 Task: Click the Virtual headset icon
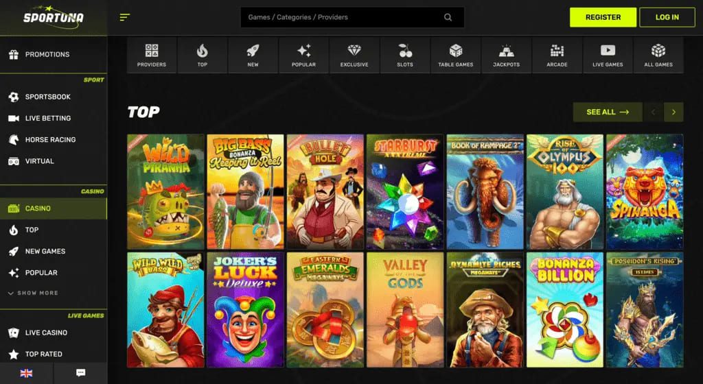pyautogui.click(x=14, y=161)
